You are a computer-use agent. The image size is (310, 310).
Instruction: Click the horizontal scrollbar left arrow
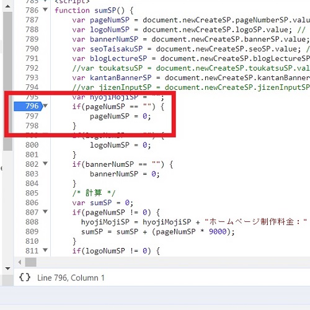coord(20,262)
